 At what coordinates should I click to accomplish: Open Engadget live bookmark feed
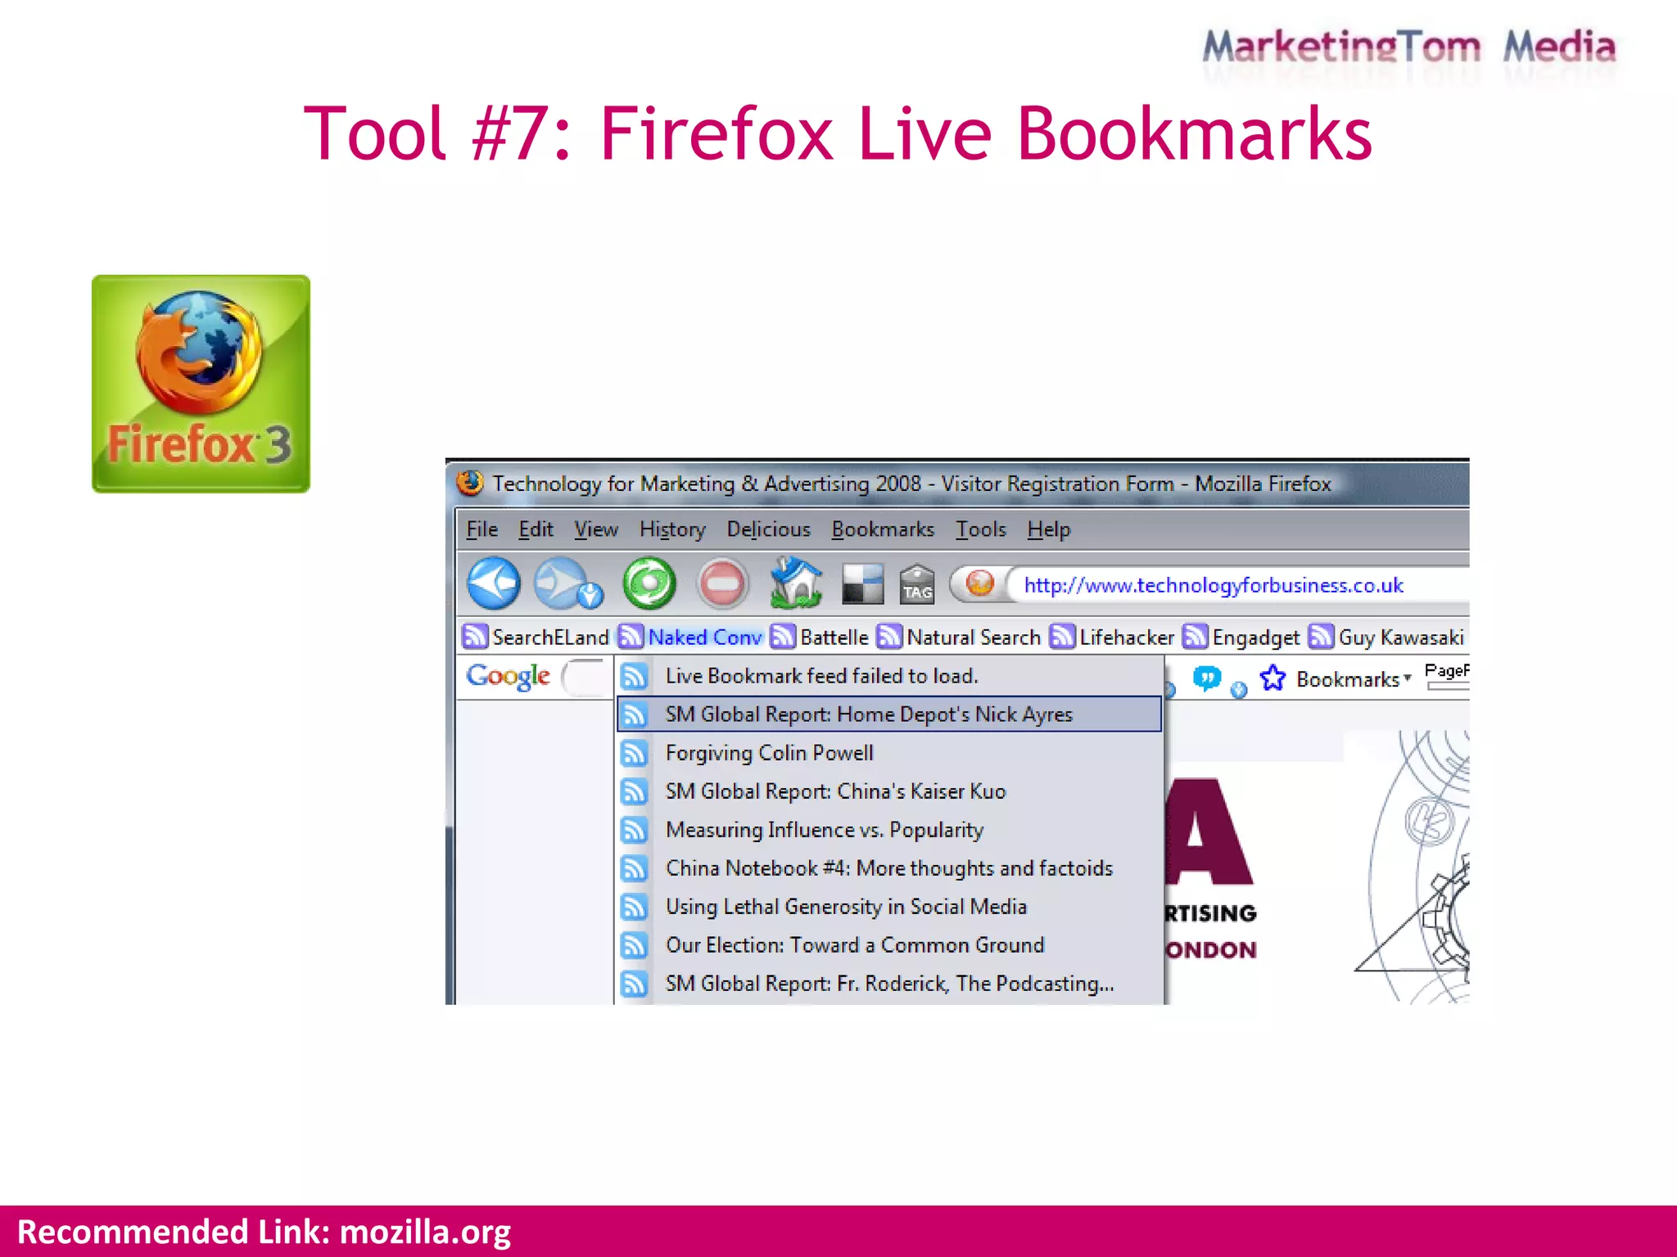pos(1241,637)
